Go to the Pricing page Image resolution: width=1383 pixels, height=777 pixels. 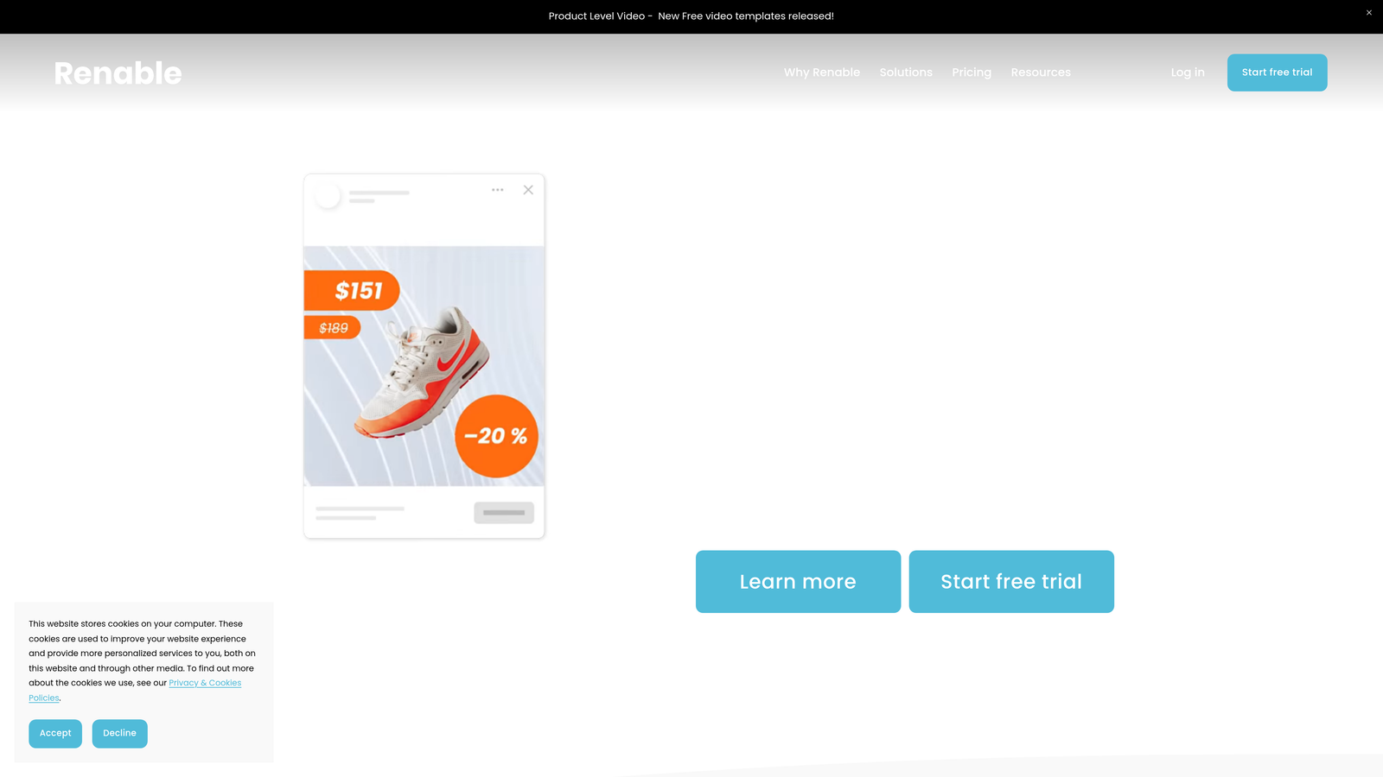[972, 73]
